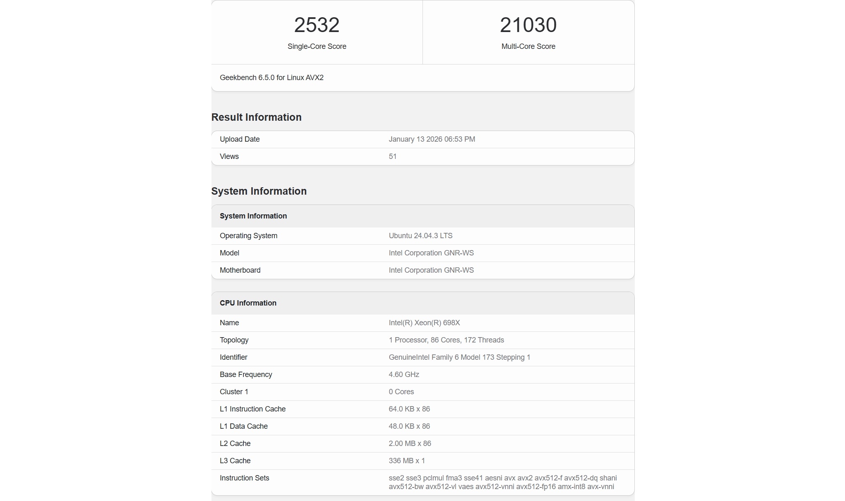
Task: Click the CPU name Intel(R) Xeon(R) 698X
Action: click(424, 323)
